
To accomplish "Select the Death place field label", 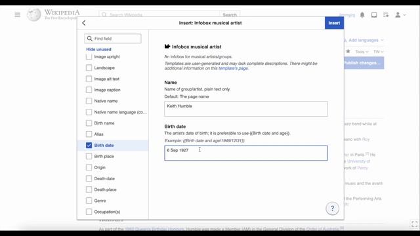I will tap(105, 189).
